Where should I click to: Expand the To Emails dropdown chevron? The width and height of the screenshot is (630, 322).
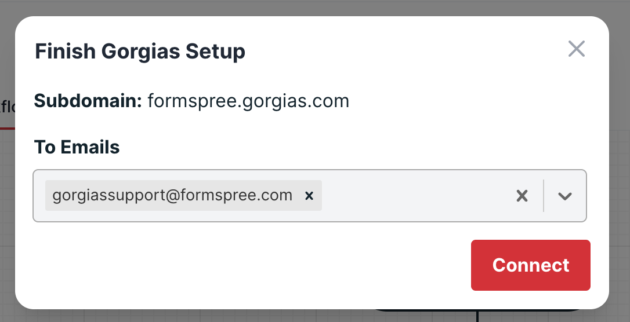pos(564,196)
